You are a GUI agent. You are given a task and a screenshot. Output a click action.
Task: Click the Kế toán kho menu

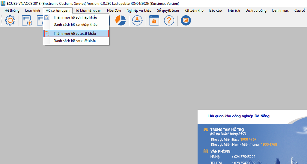[194, 10]
